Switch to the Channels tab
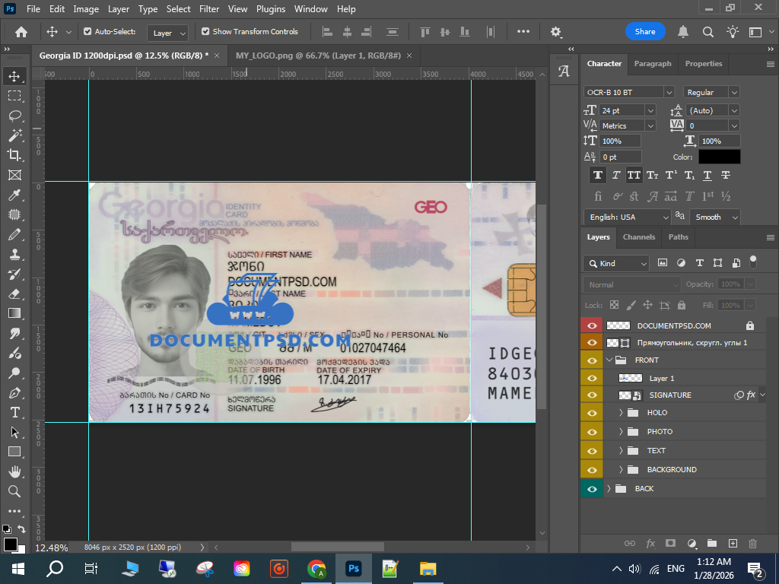Screen dimensions: 779x584 click(x=639, y=237)
